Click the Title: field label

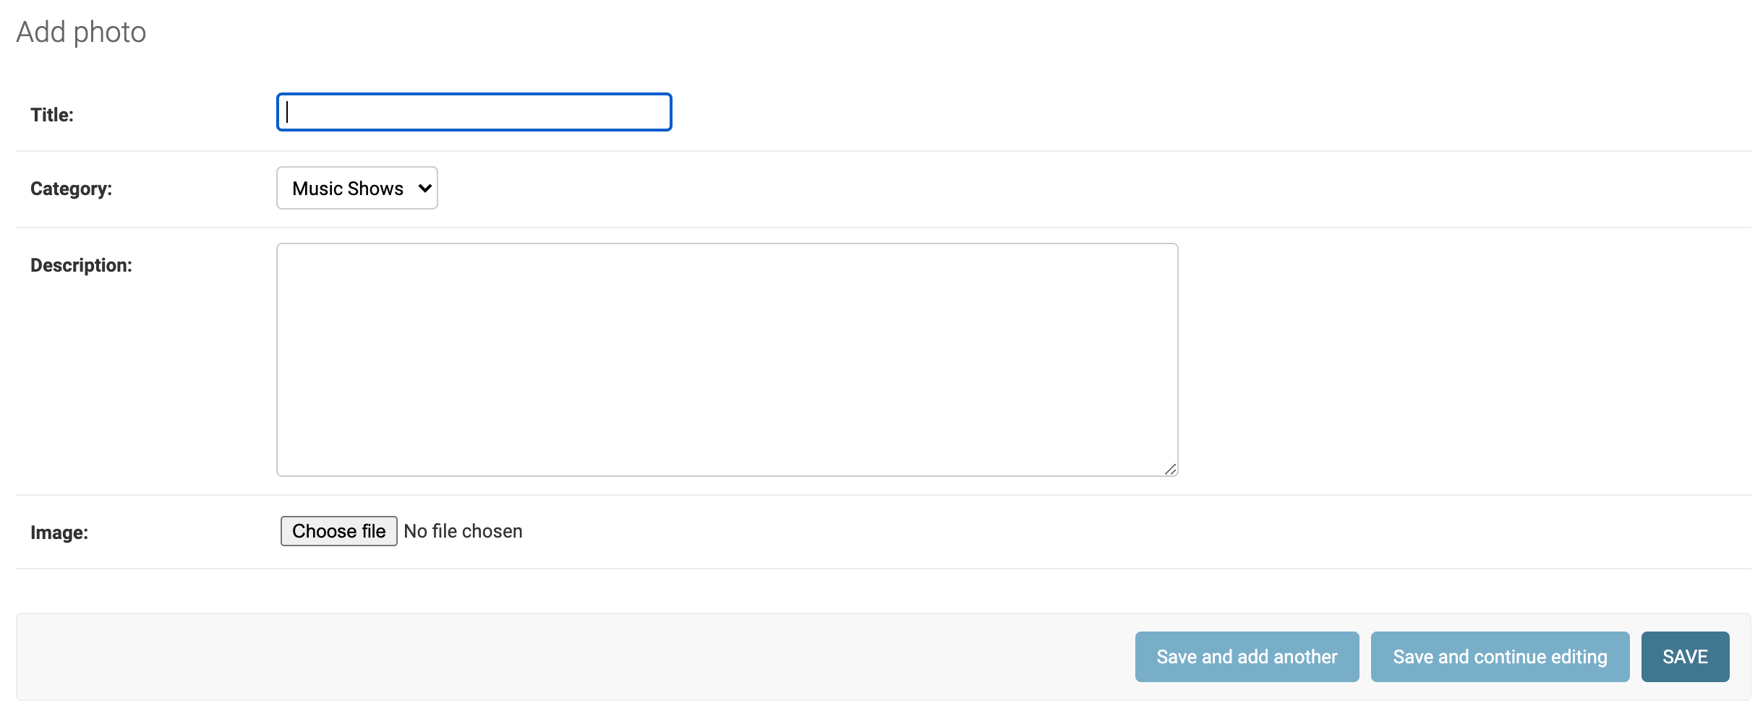52,115
